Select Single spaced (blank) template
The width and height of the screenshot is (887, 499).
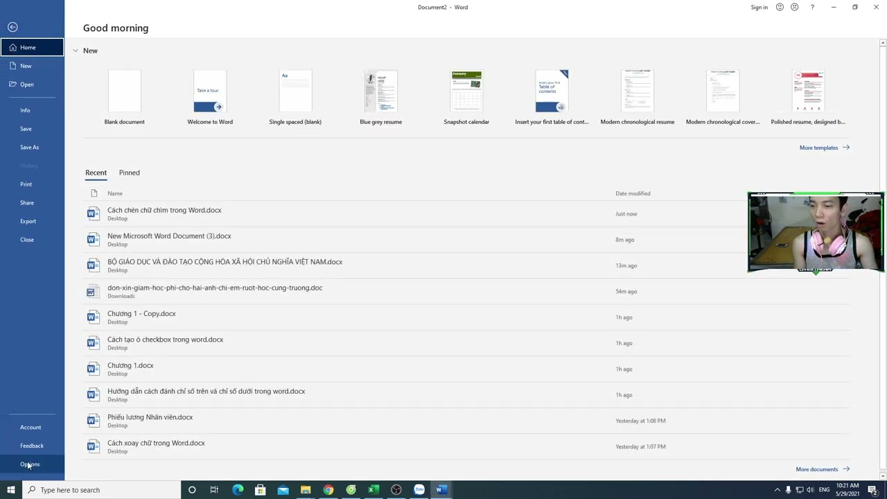[x=295, y=97]
